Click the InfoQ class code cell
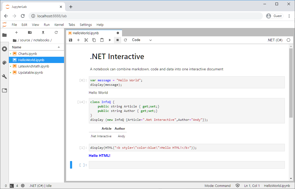 [x=187, y=111]
